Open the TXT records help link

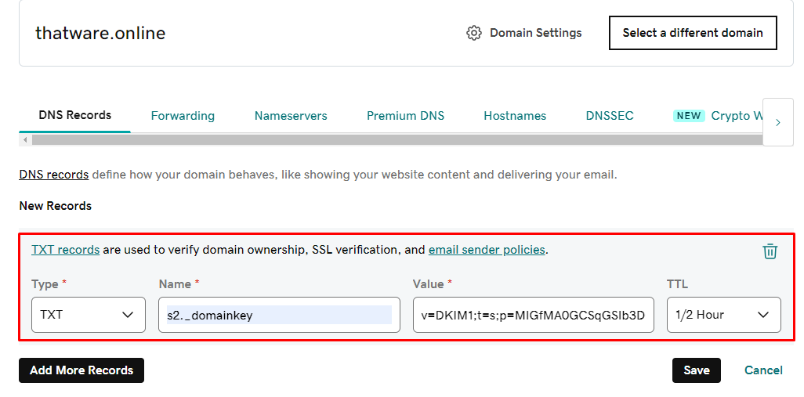[x=65, y=250]
